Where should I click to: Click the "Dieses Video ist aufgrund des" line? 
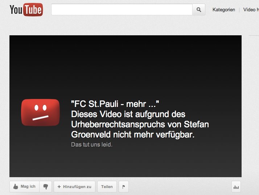[x=128, y=114]
